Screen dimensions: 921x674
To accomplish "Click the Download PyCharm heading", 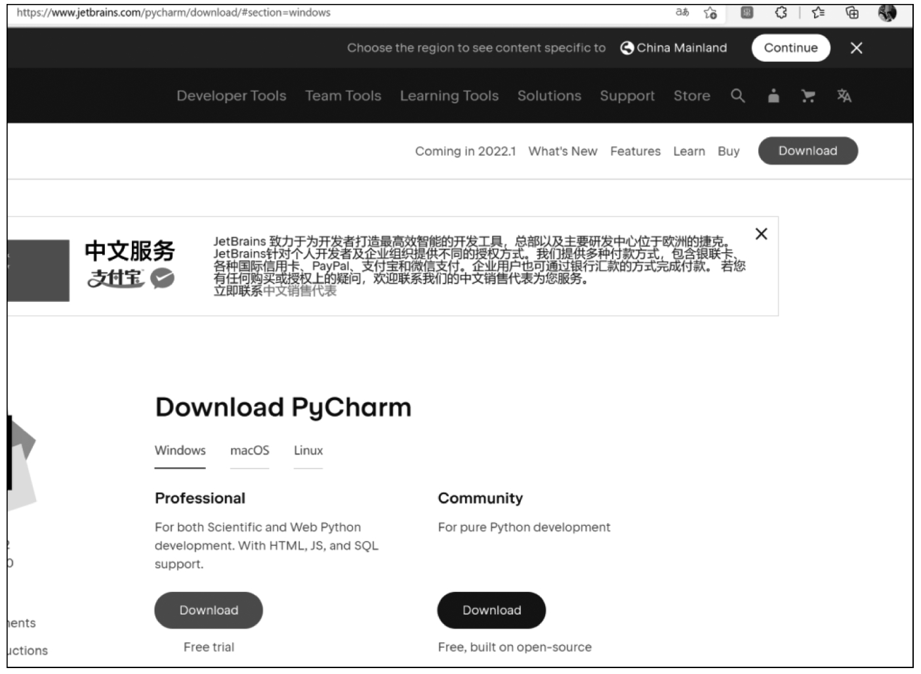I will [283, 408].
